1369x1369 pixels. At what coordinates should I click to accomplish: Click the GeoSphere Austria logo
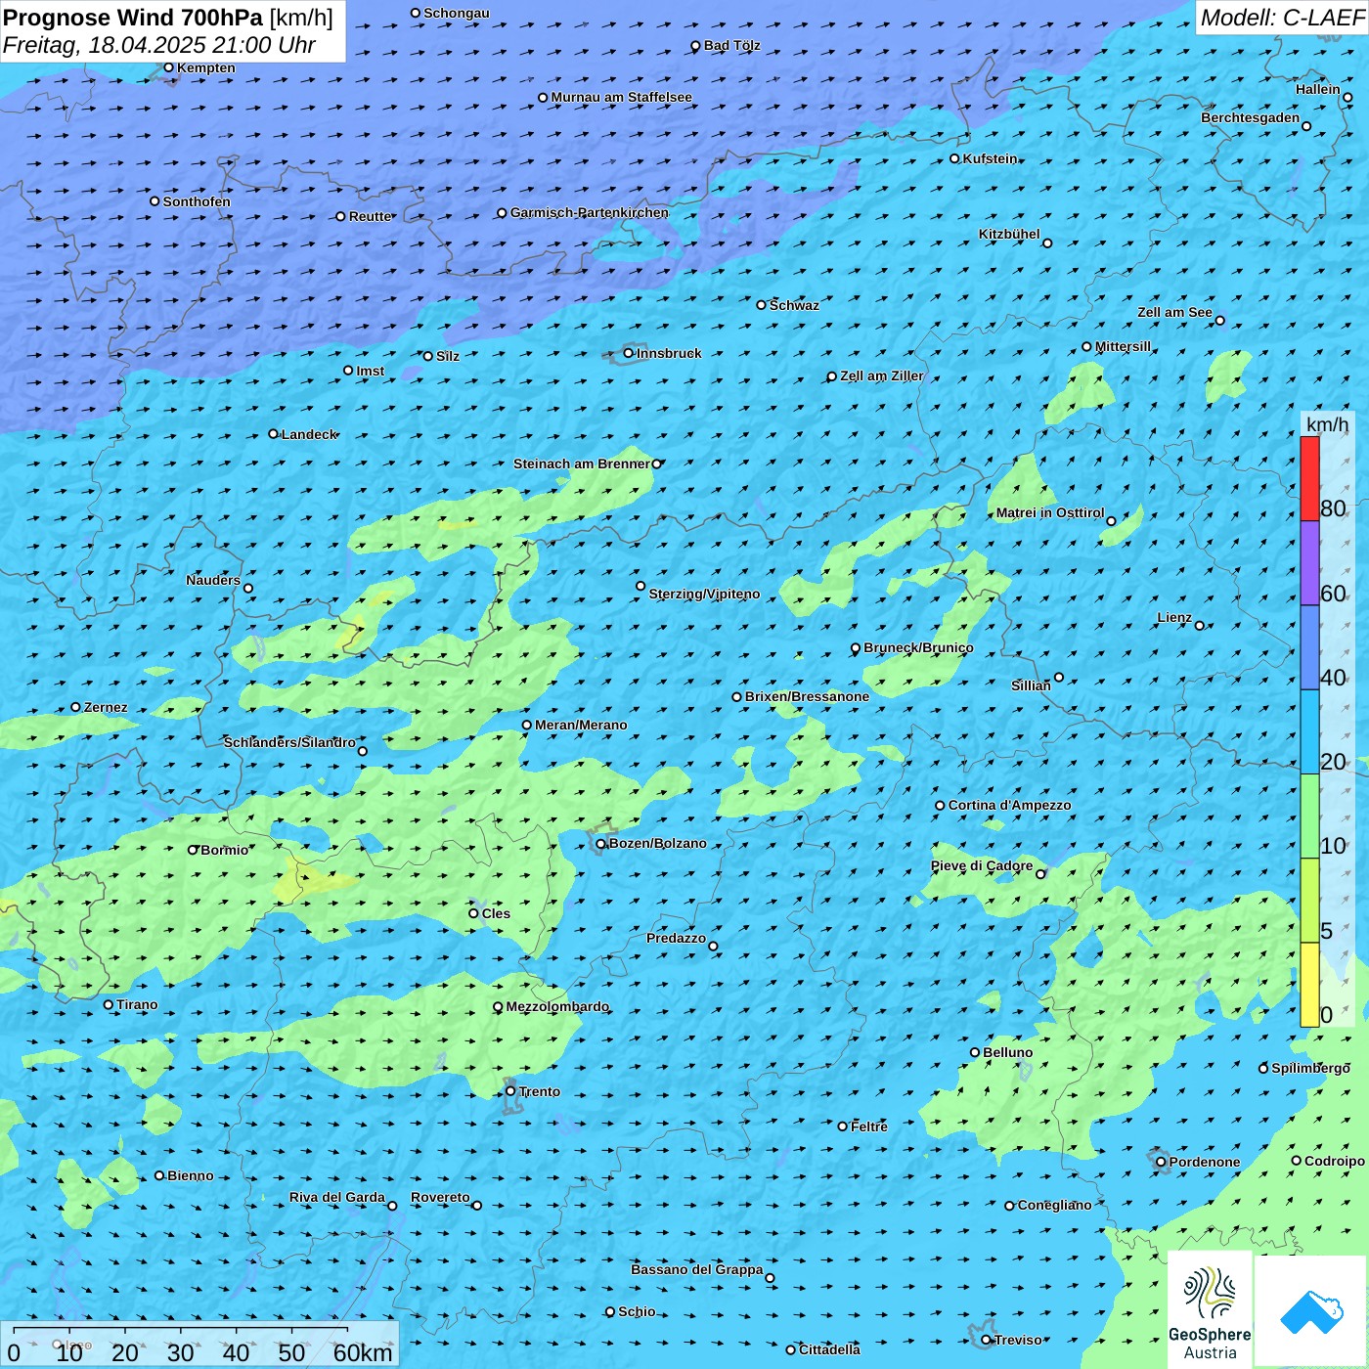click(1210, 1312)
